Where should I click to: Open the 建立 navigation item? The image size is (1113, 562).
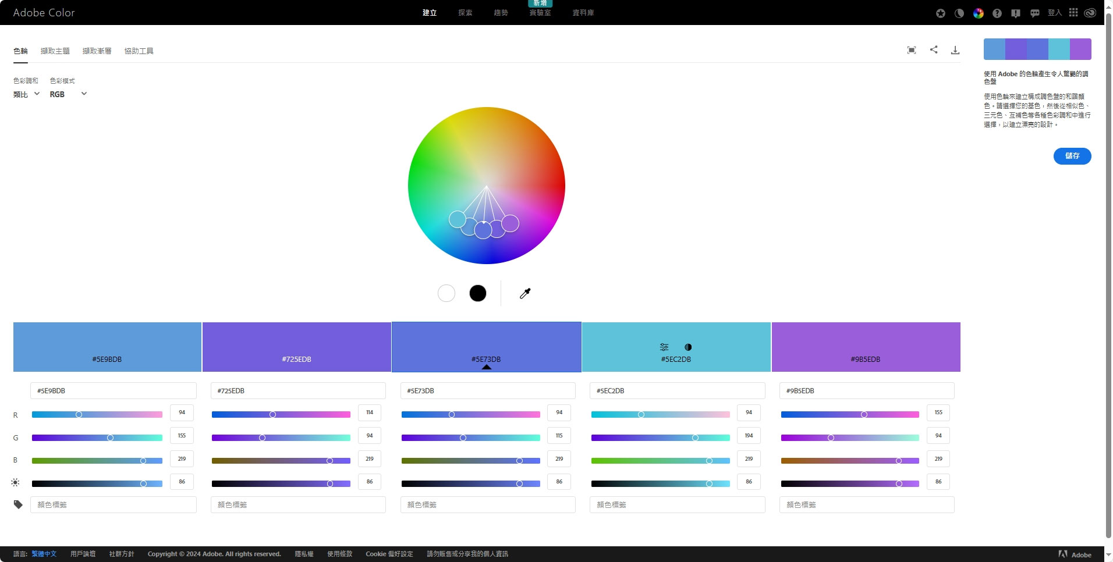pos(430,13)
